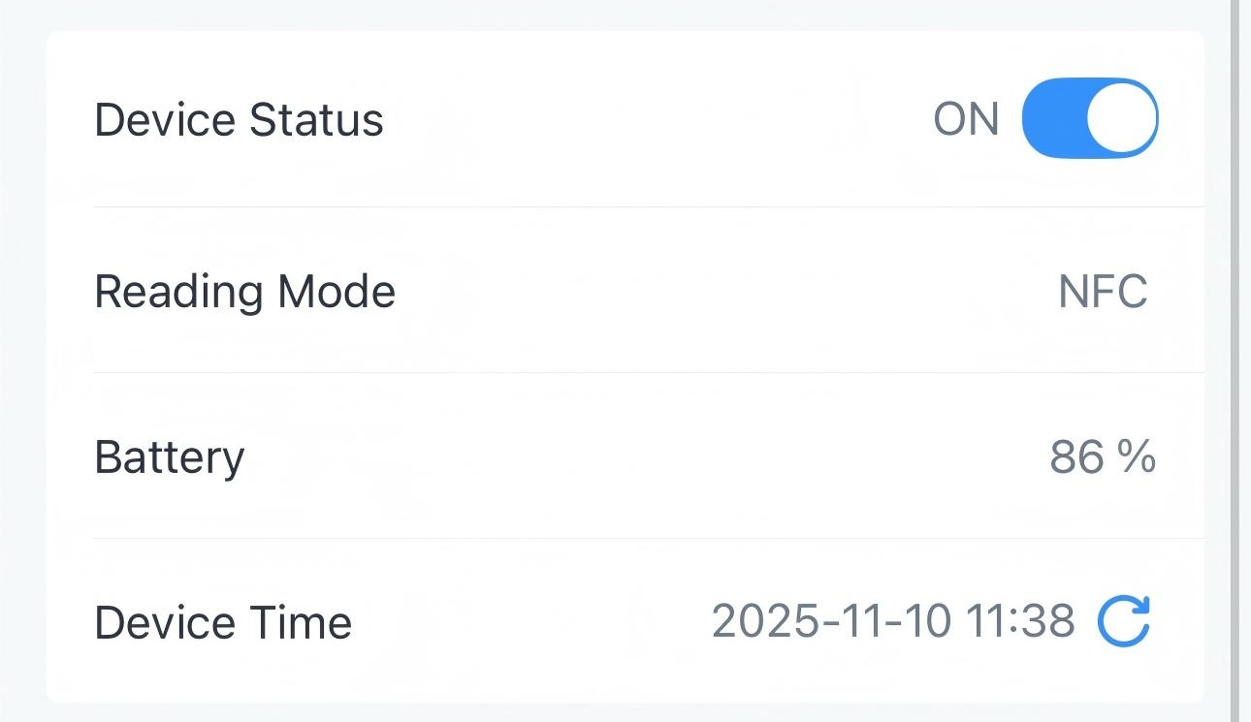The image size is (1251, 722).
Task: Select the Device Time label
Action: point(223,622)
